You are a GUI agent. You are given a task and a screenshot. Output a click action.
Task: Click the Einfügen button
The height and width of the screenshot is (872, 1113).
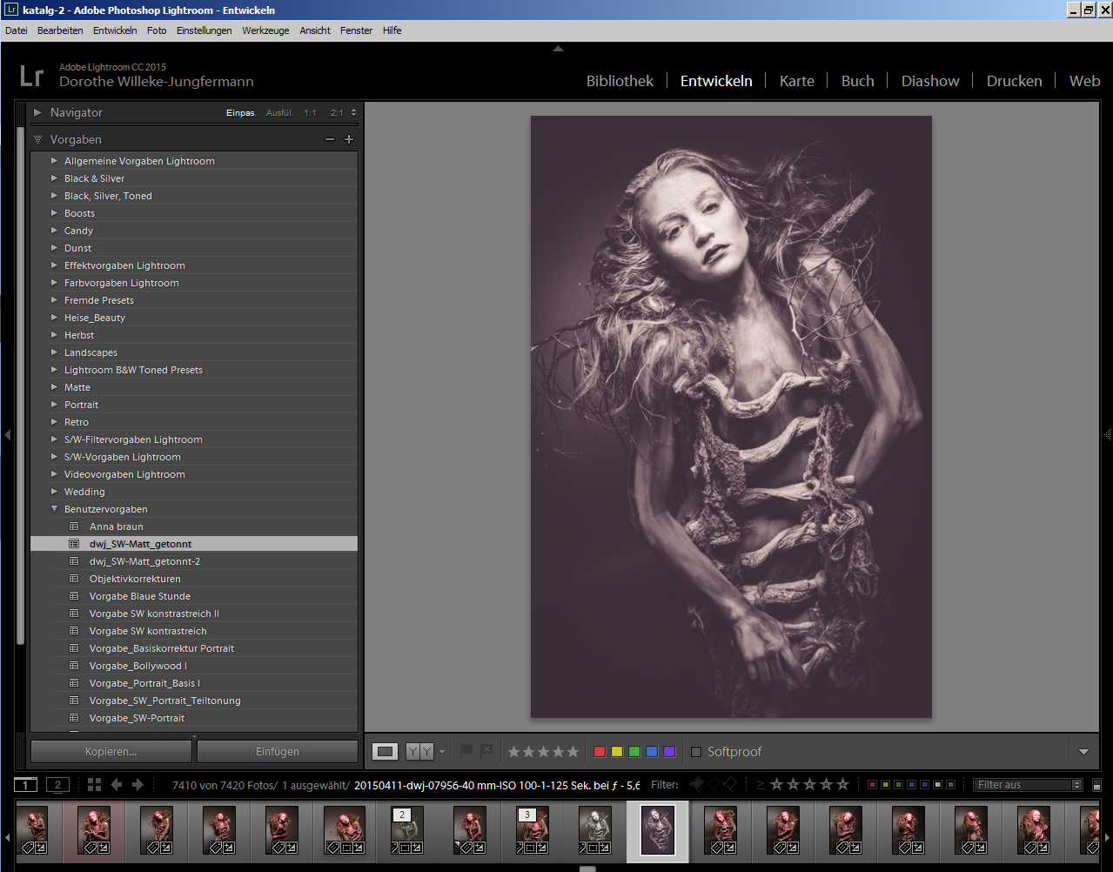tap(278, 751)
